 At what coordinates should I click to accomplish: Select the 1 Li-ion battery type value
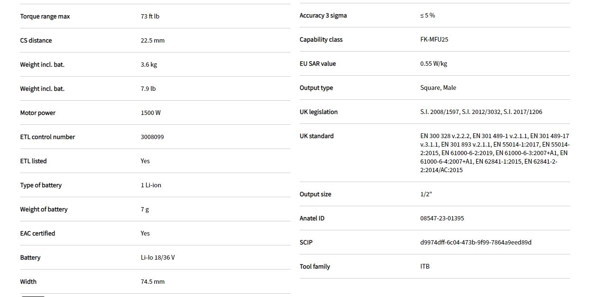151,185
